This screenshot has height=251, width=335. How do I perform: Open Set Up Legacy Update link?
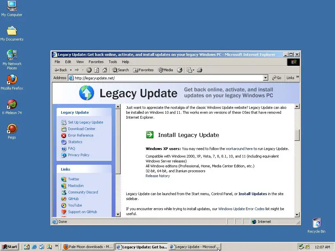(85, 122)
